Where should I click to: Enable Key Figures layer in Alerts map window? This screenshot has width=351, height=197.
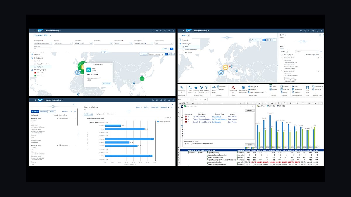pos(183,53)
